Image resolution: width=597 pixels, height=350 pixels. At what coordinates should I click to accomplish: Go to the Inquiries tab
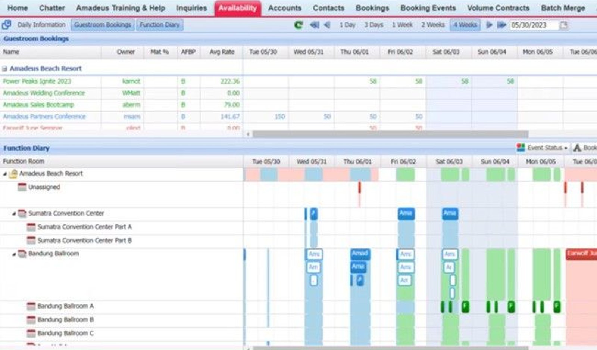point(191,8)
